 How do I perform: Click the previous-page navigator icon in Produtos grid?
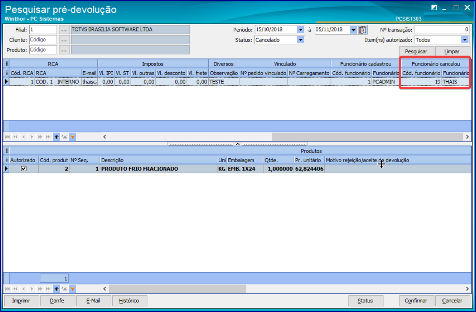coord(15,289)
